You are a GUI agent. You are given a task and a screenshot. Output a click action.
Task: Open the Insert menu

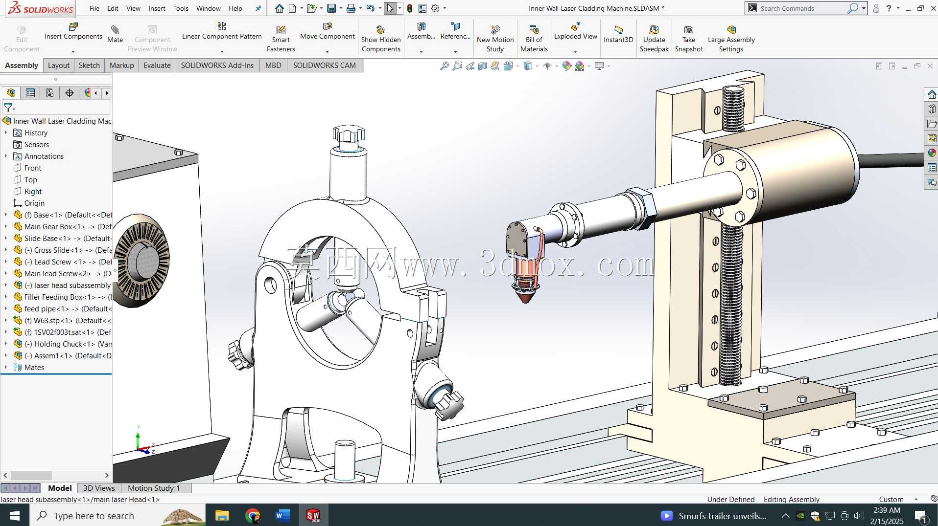point(157,8)
